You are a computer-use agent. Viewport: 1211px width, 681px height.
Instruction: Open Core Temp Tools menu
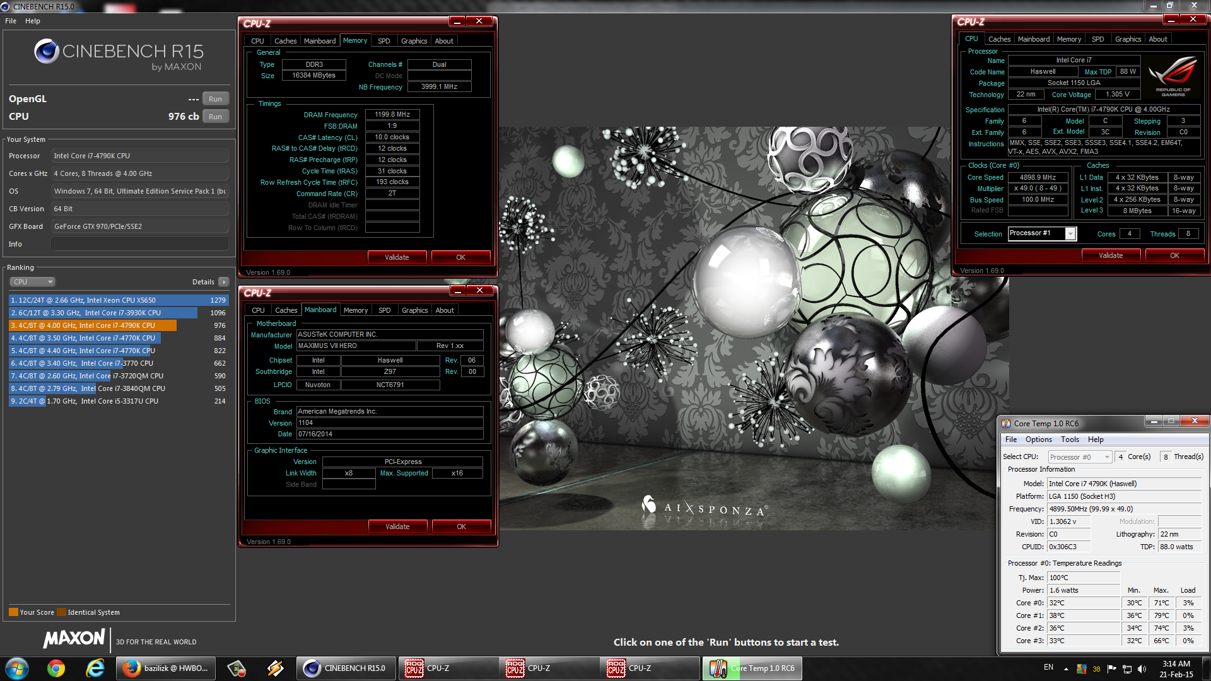point(1070,439)
